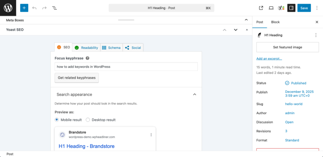Open the block inserter plus button
The width and height of the screenshot is (323, 157).
[24, 8]
